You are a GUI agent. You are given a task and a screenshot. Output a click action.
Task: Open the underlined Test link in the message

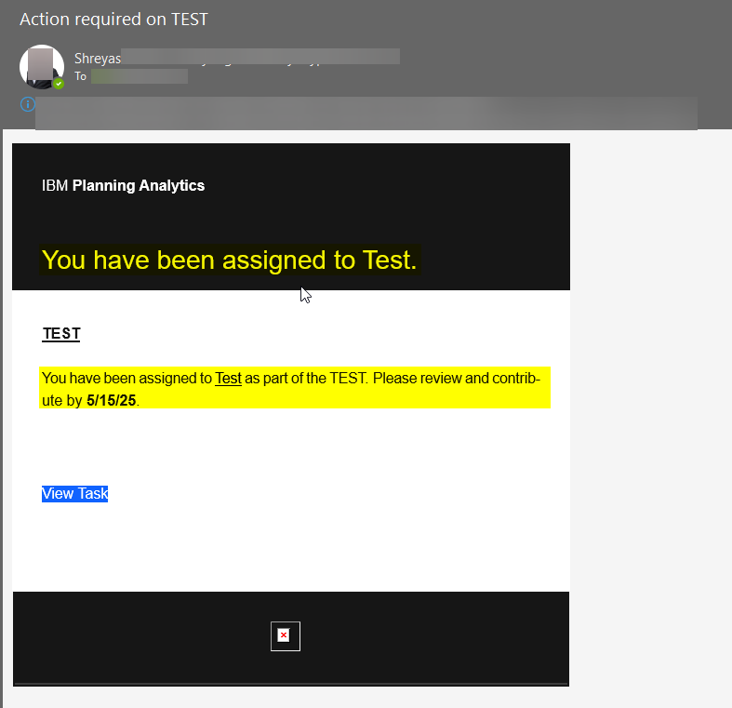(x=228, y=378)
